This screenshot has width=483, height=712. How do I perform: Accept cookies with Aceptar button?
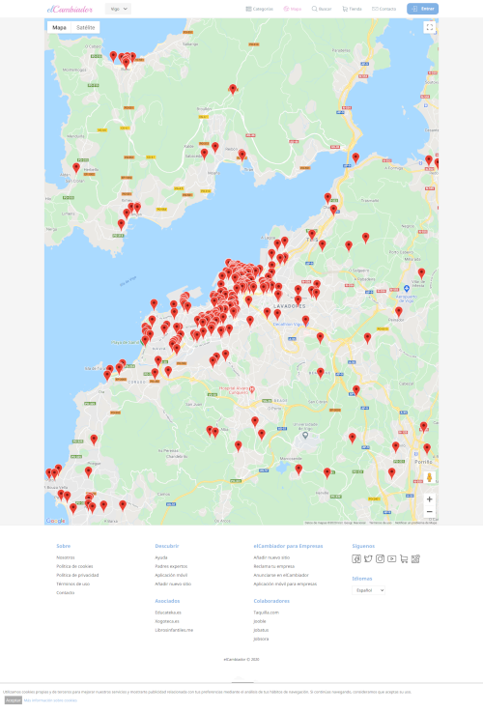(14, 700)
